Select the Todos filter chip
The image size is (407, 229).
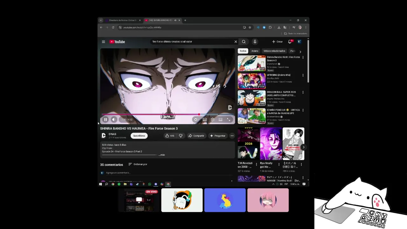(x=243, y=51)
